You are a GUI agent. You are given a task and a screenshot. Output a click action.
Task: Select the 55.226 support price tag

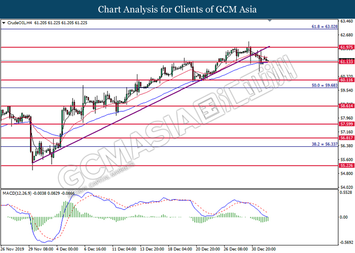click(x=346, y=165)
